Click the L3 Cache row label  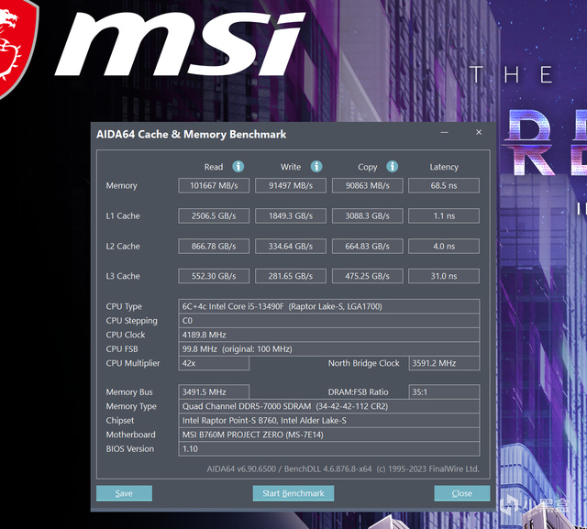(x=123, y=276)
